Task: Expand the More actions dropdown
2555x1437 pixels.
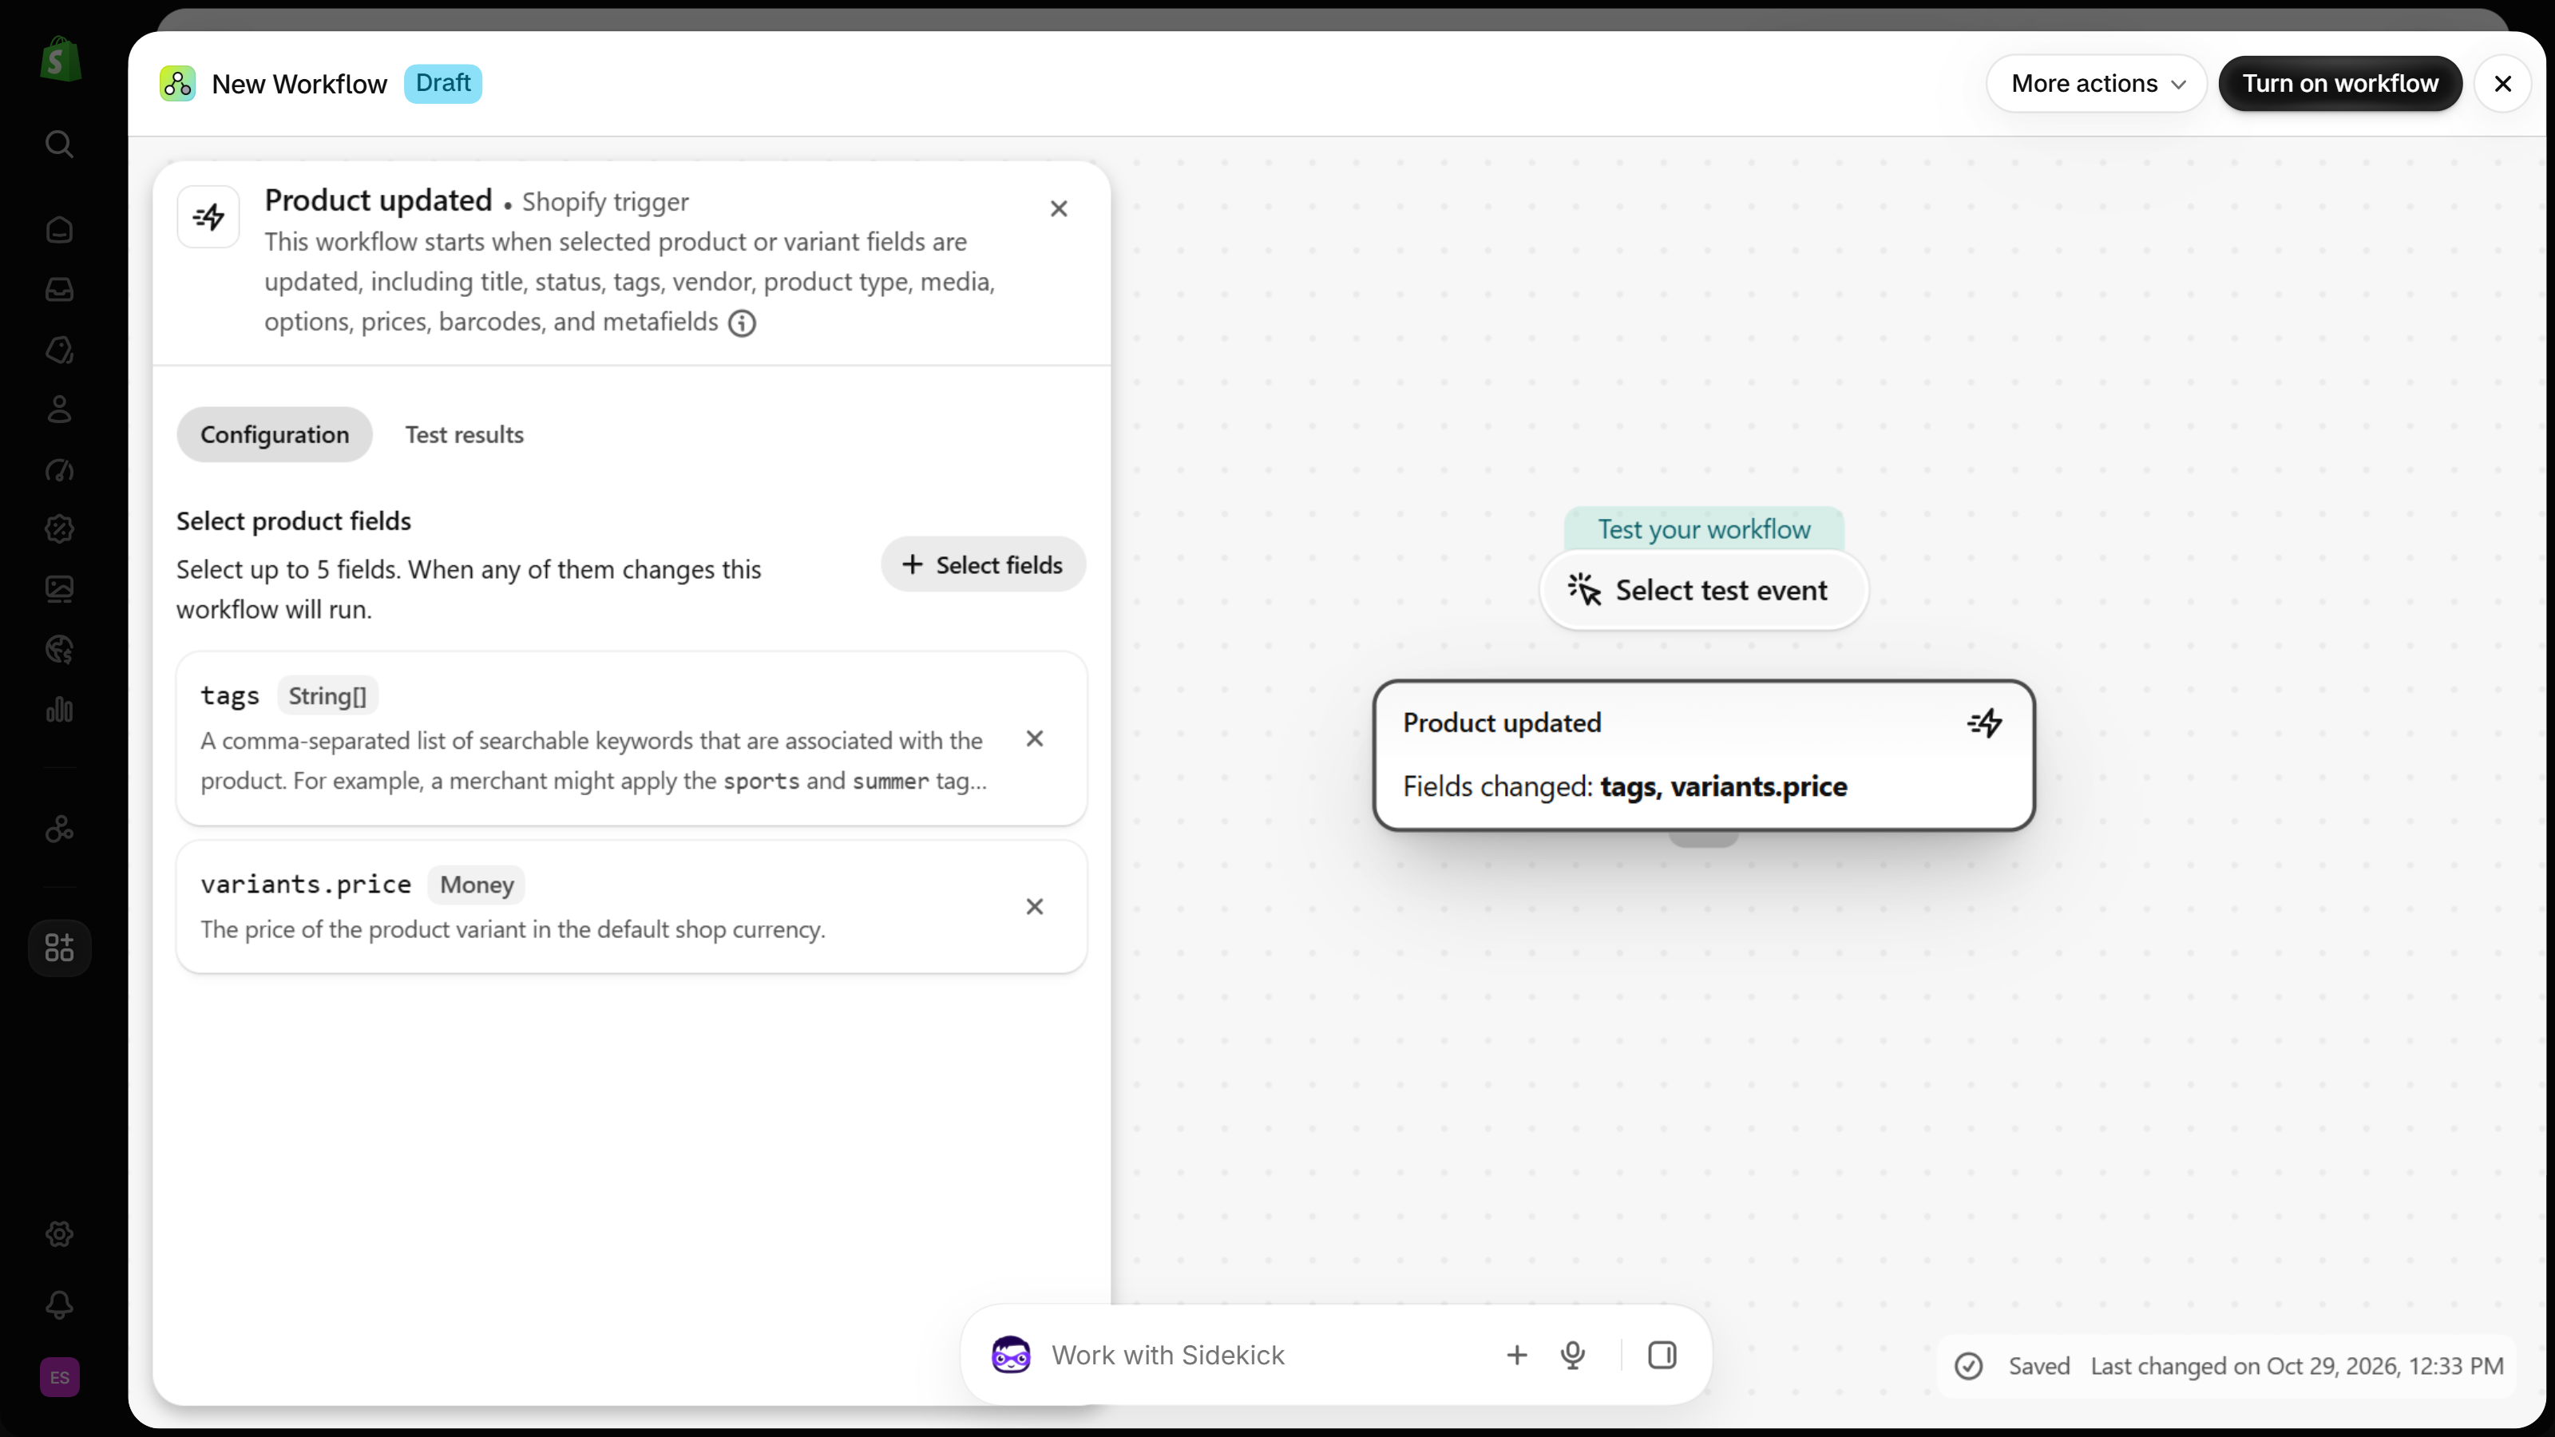Action: [x=2097, y=85]
